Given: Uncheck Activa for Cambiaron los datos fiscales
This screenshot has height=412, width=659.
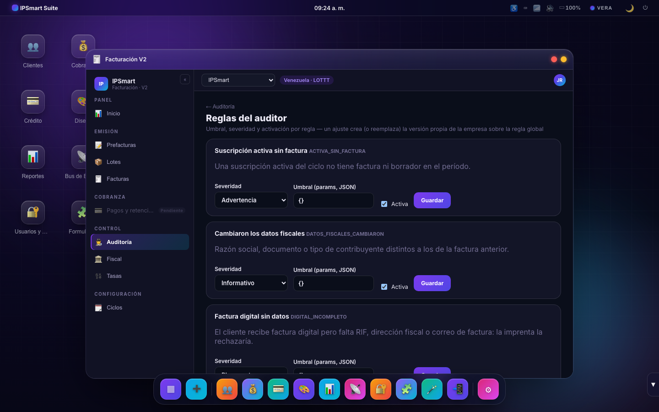Looking at the screenshot, I should click(384, 287).
